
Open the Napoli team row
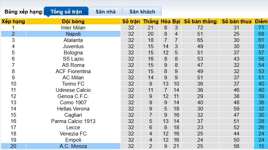pos(73,34)
